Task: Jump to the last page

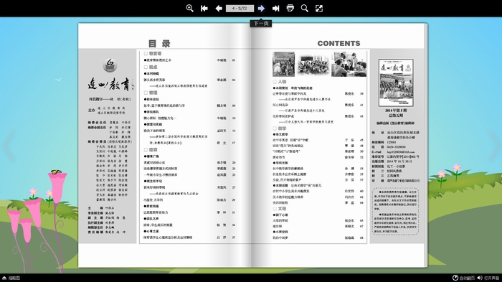Action: point(275,9)
